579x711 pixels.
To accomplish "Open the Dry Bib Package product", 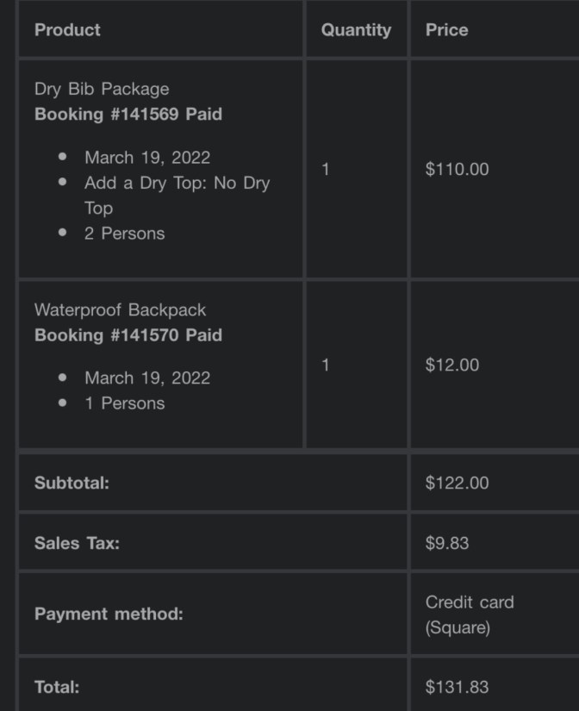I will (102, 89).
